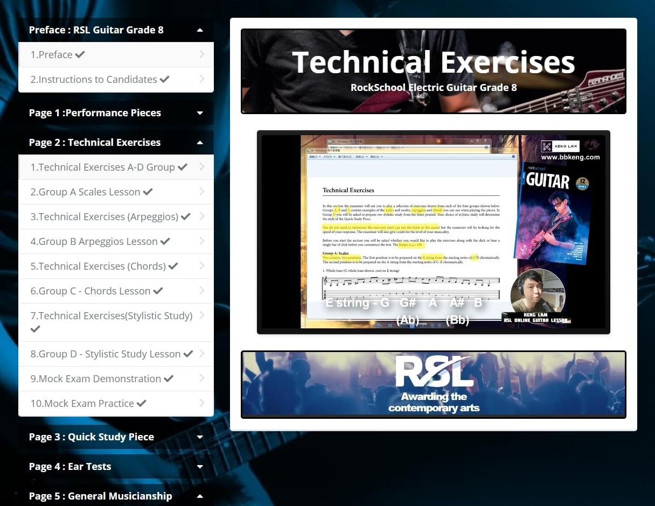The image size is (655, 506).
Task: Open the '1.Preface' lesson link
Action: (116, 54)
